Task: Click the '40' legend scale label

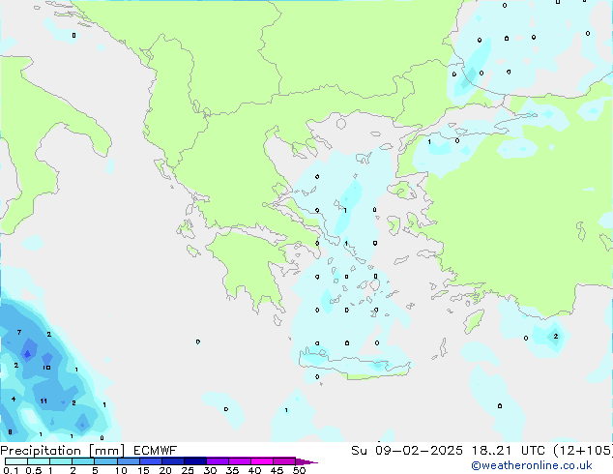Action: click(x=254, y=470)
